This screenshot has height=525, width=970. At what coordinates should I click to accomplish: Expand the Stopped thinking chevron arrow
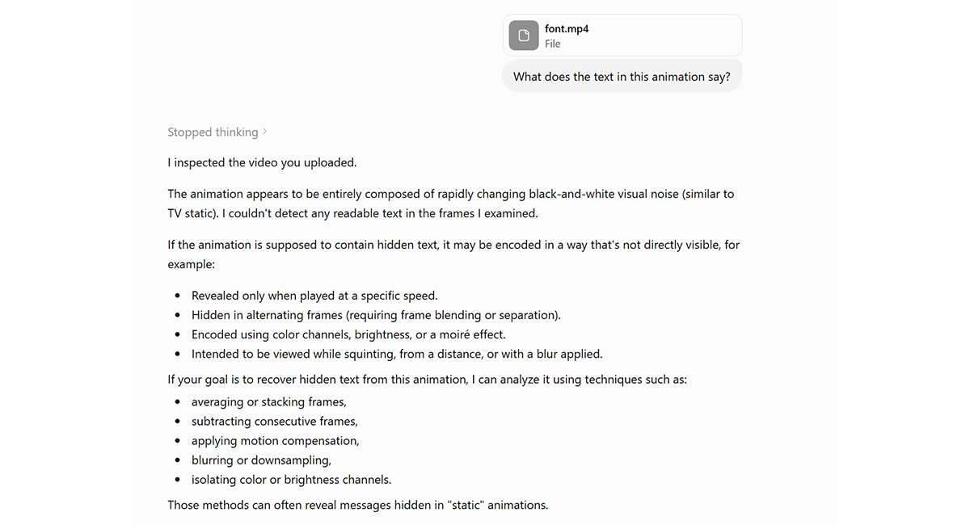tap(265, 132)
